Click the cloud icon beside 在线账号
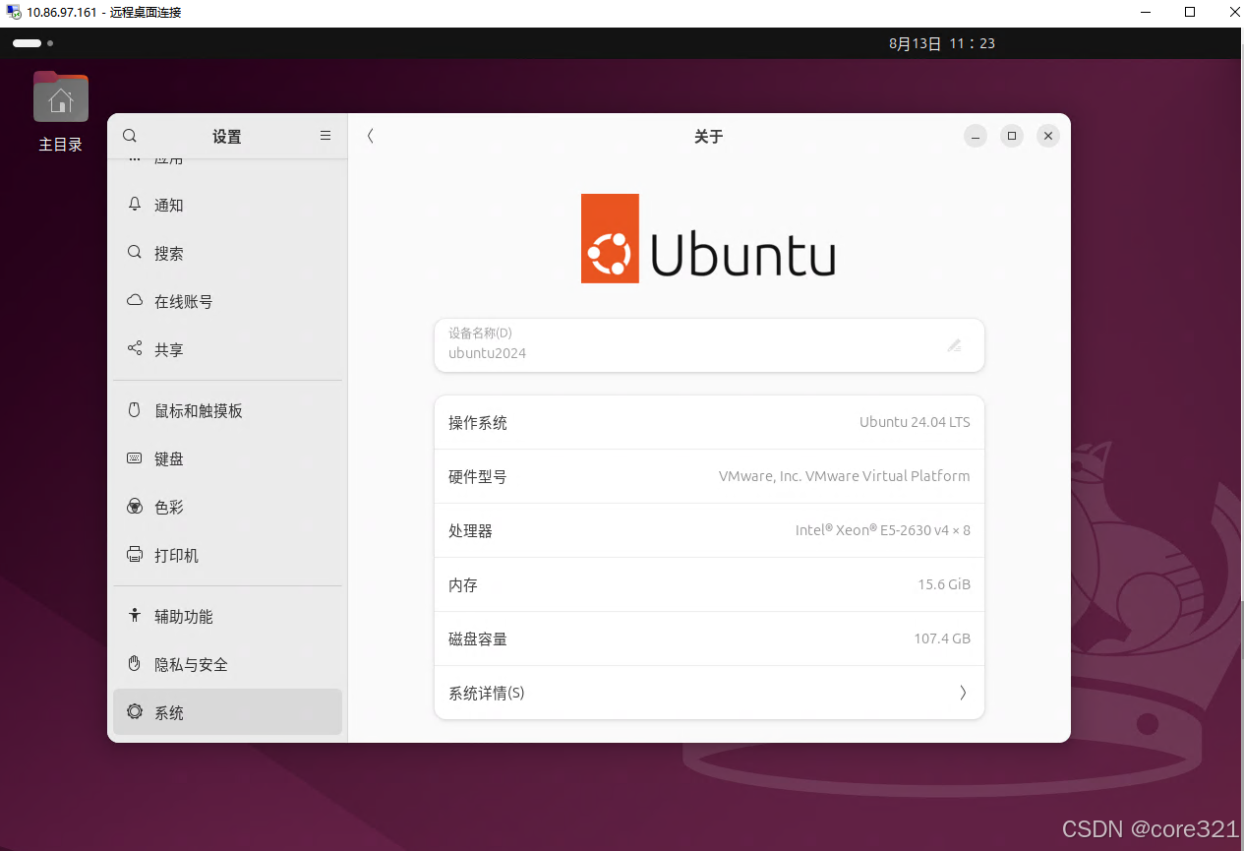Screen dimensions: 1244x851 pos(135,301)
